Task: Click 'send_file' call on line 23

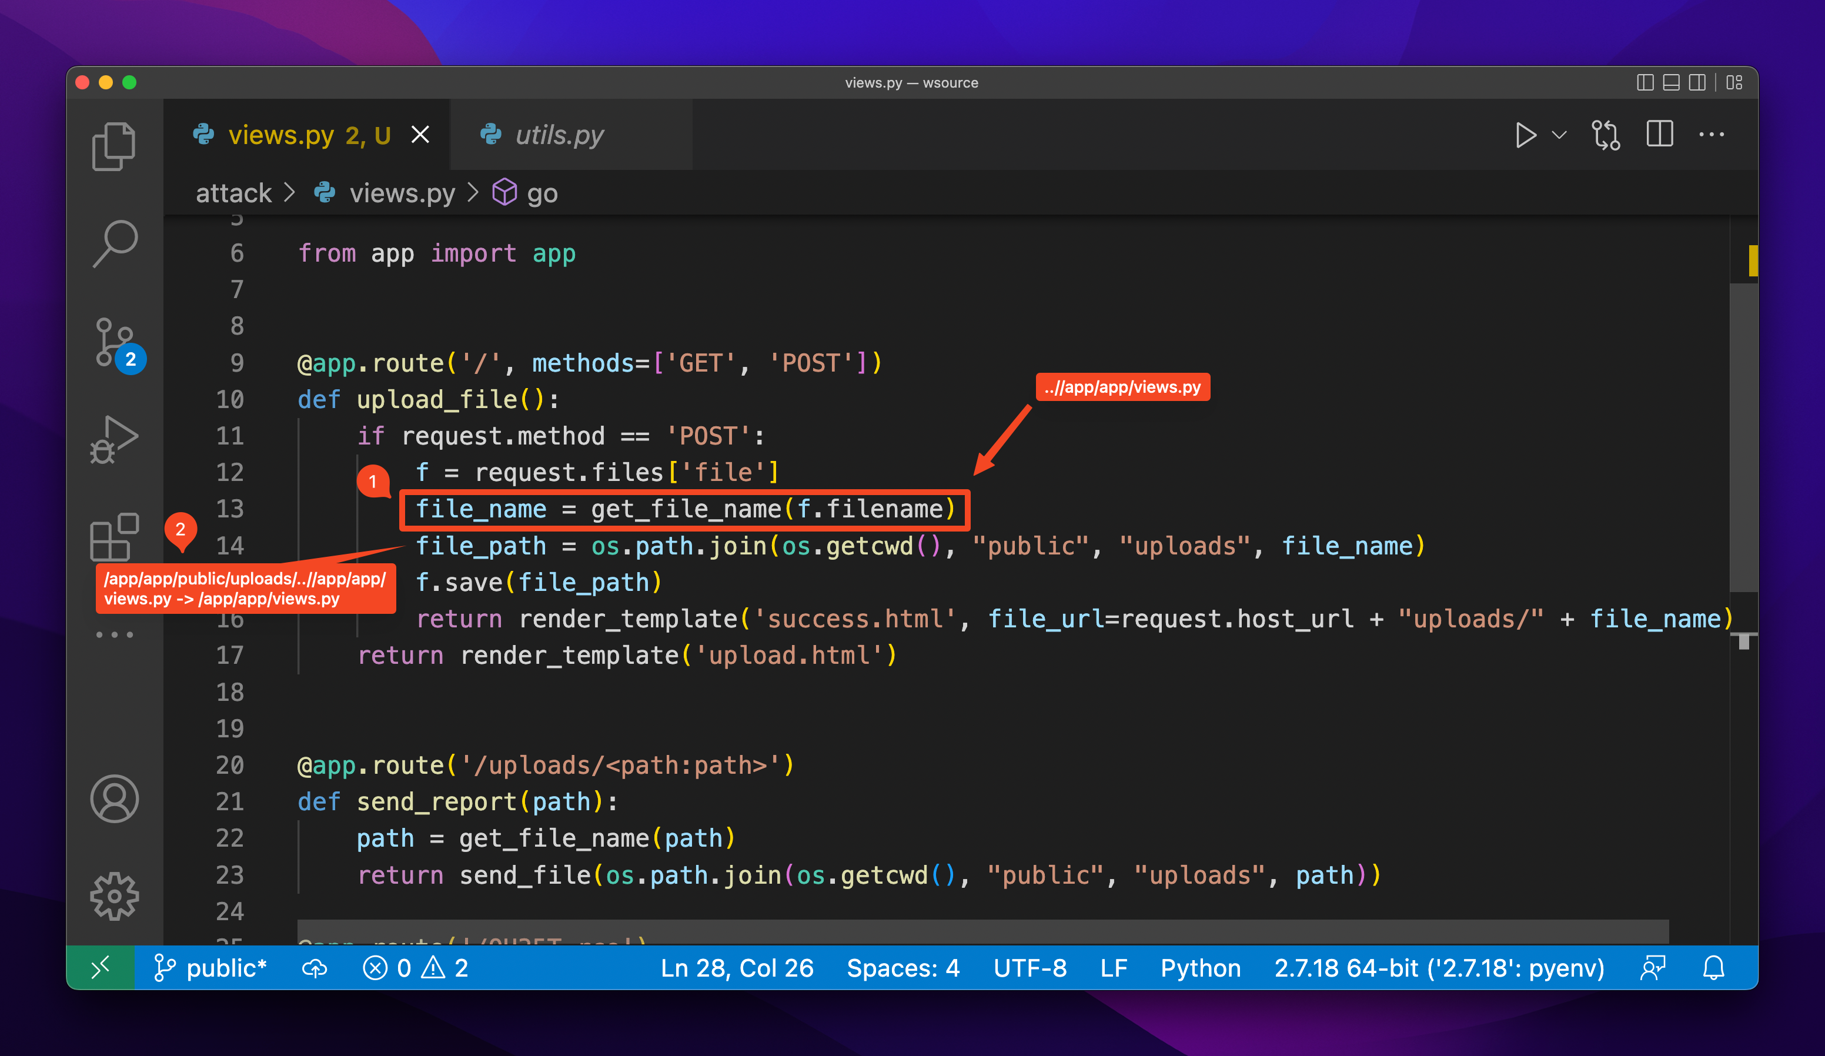Action: [x=525, y=875]
